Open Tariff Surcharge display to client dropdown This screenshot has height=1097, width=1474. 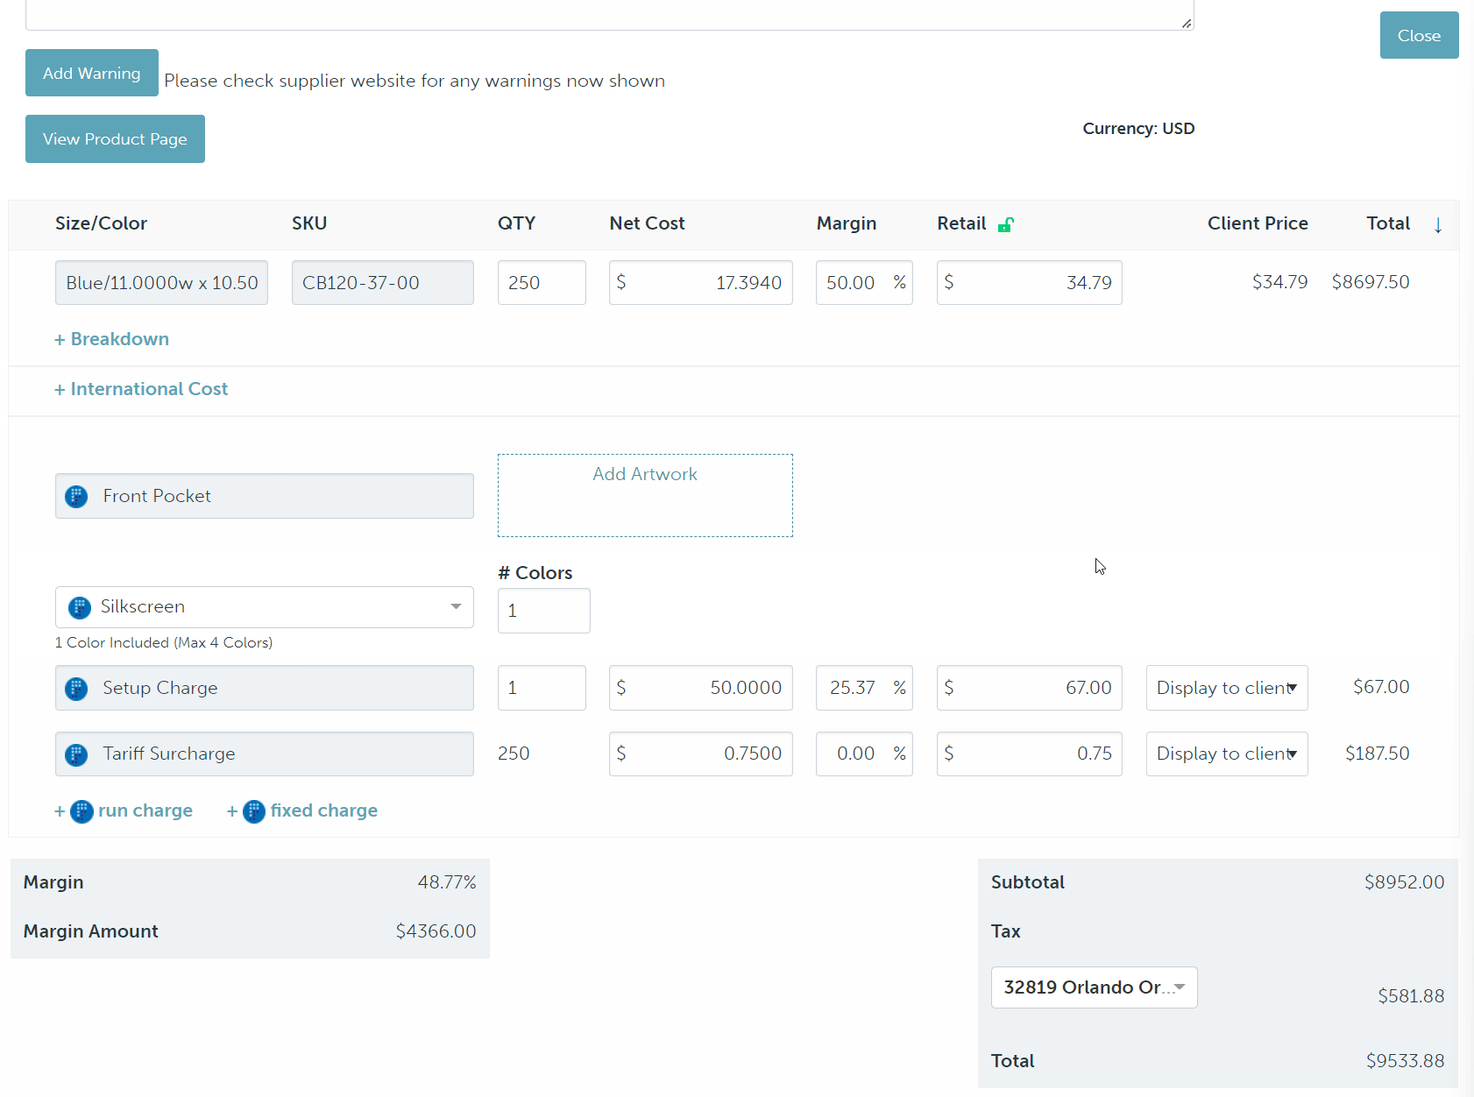click(1226, 754)
